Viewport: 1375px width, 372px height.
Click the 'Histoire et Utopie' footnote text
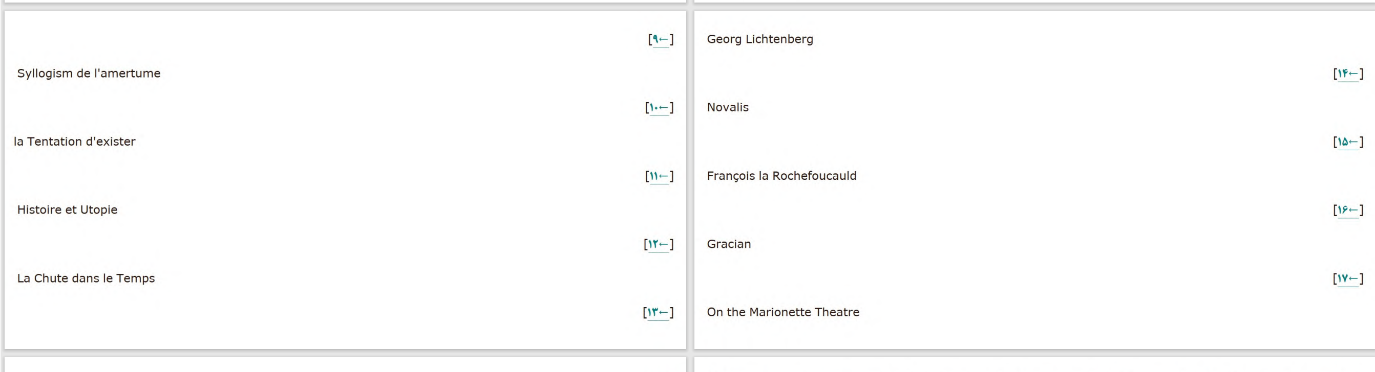click(x=67, y=210)
